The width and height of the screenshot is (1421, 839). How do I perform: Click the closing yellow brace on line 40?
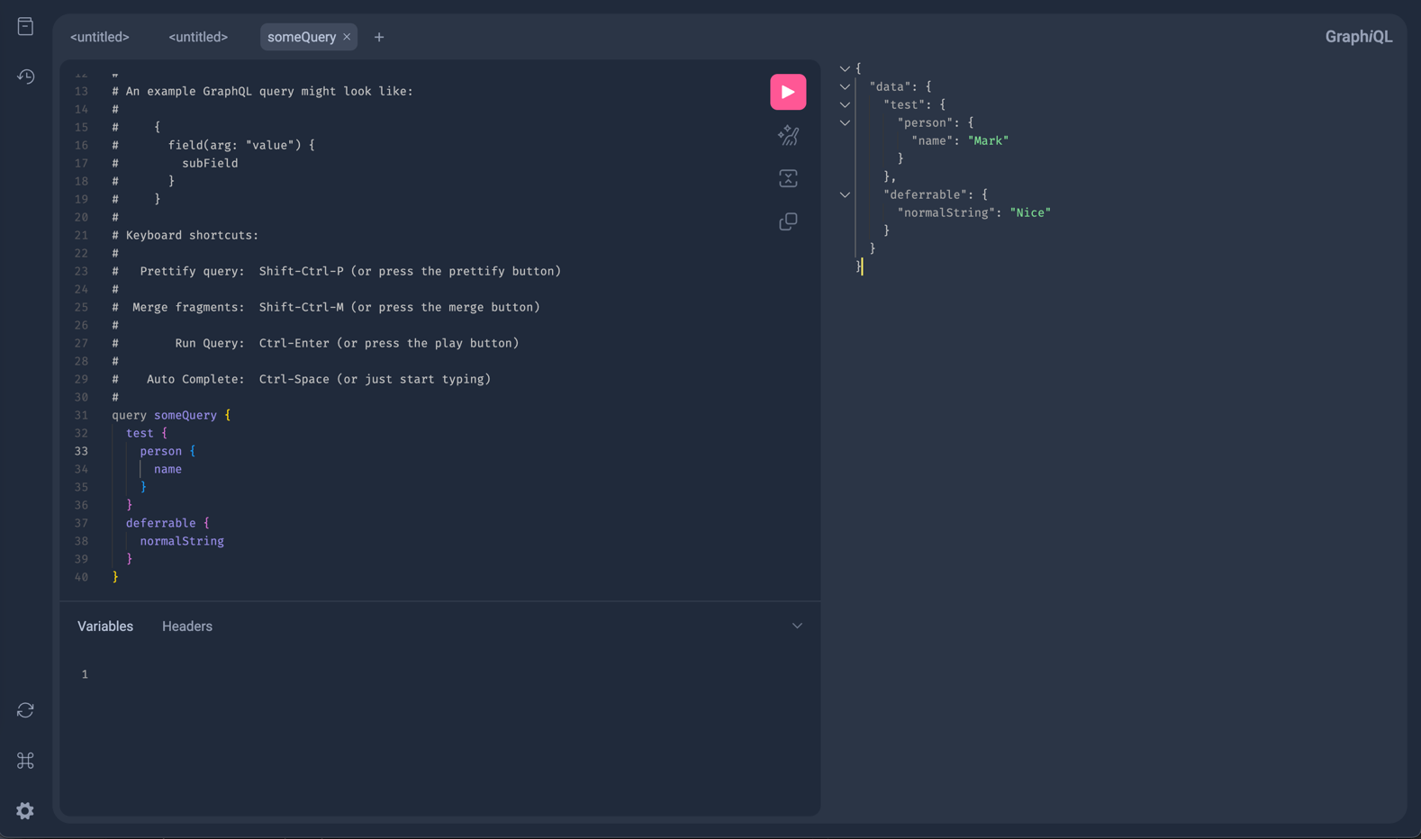click(x=115, y=577)
